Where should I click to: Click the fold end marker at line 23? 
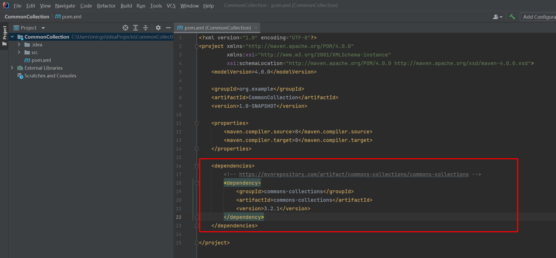pyautogui.click(x=197, y=226)
